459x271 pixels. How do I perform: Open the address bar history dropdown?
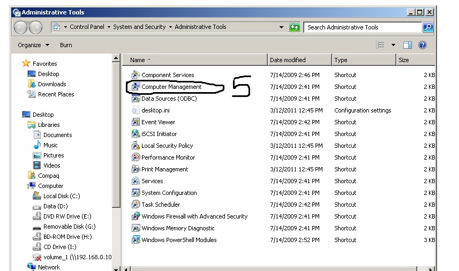click(281, 27)
